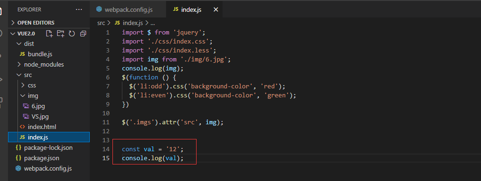The height and width of the screenshot is (181, 481).
Task: Select index.js in the explorer tree
Action: (x=49, y=137)
